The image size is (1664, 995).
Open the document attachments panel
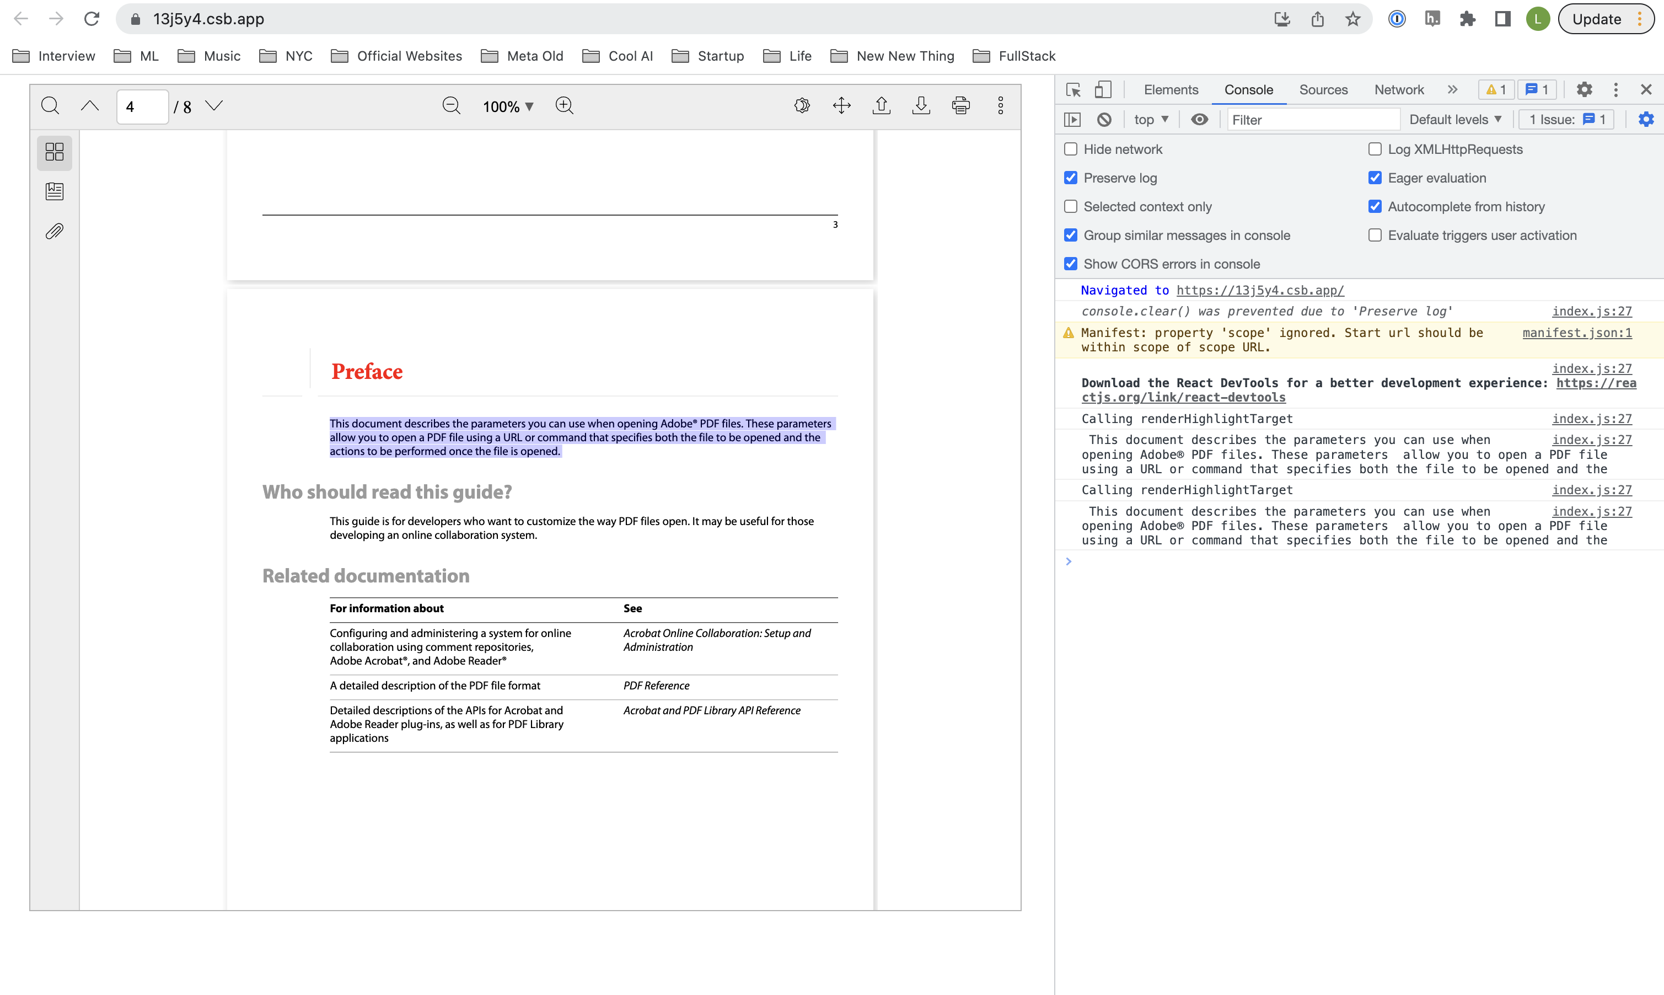[54, 231]
